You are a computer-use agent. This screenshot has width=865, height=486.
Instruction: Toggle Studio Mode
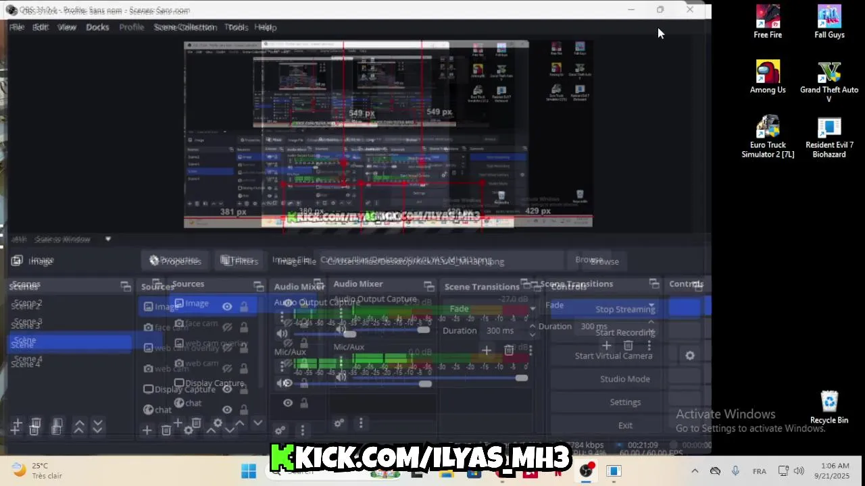(625, 379)
